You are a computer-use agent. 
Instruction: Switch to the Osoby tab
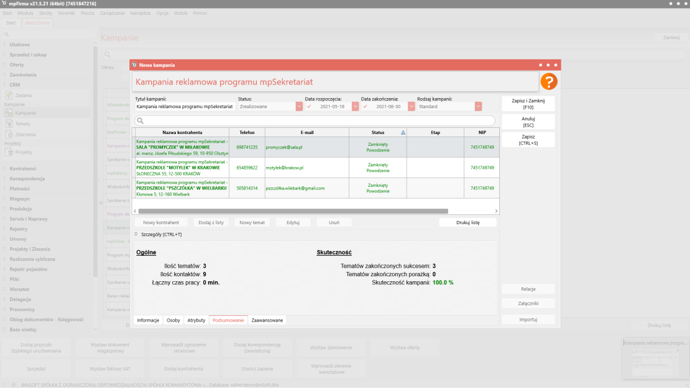coord(173,320)
